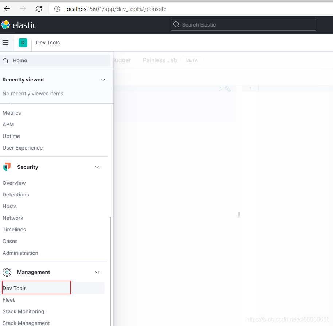
Task: Click the side navigation scrollbar
Action: 110,271
